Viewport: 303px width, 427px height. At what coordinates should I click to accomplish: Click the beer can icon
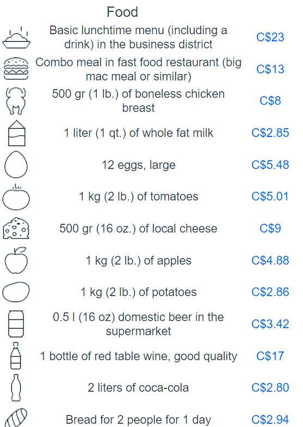16,324
